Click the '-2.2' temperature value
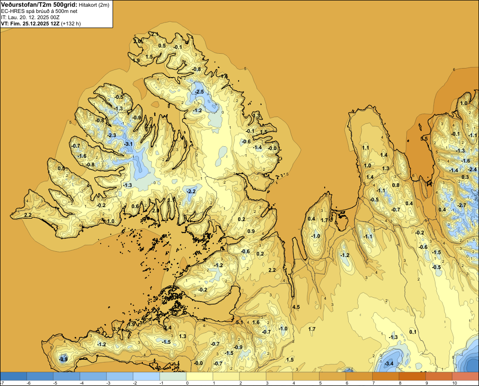This screenshot has height=386, width=479. point(191,191)
